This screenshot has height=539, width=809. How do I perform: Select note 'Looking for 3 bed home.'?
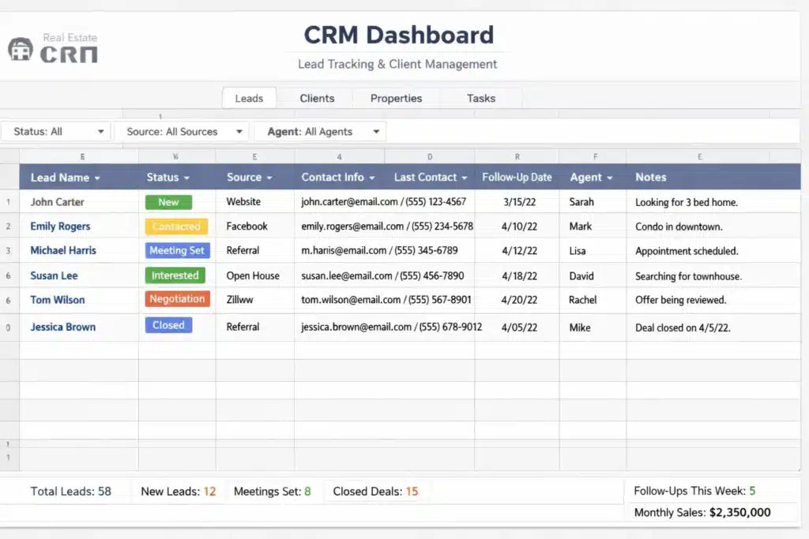687,203
